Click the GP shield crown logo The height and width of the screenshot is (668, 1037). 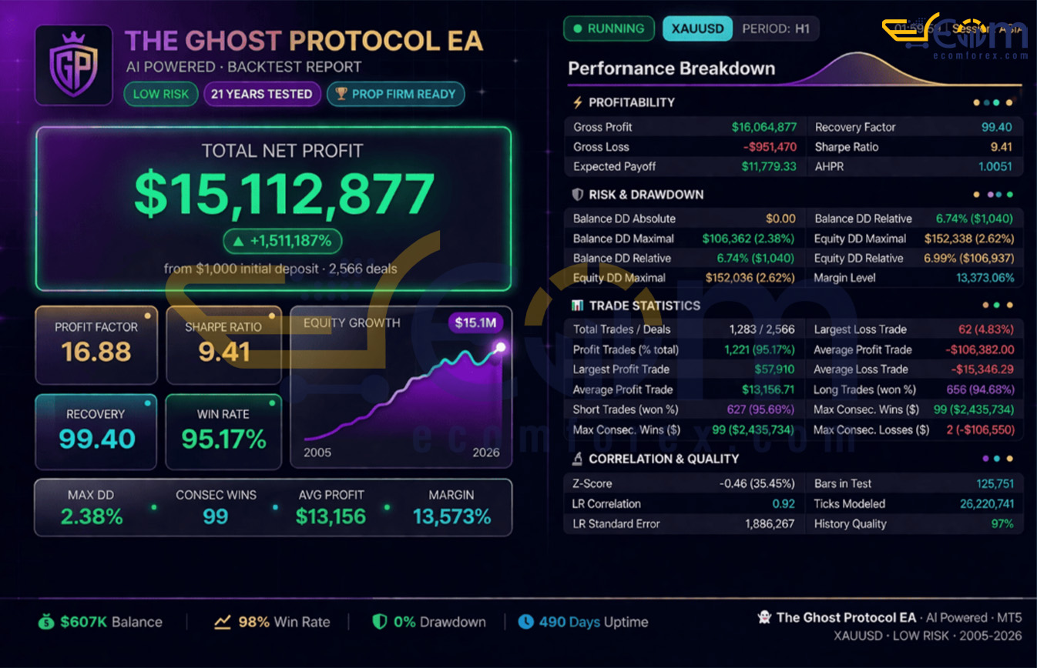pos(73,65)
